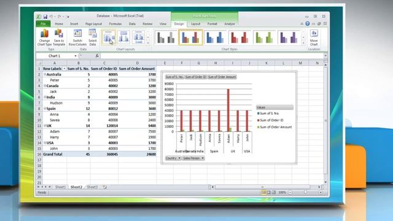Open the Home ribbon tab
Viewport: 393px width, 221px height.
point(59,24)
